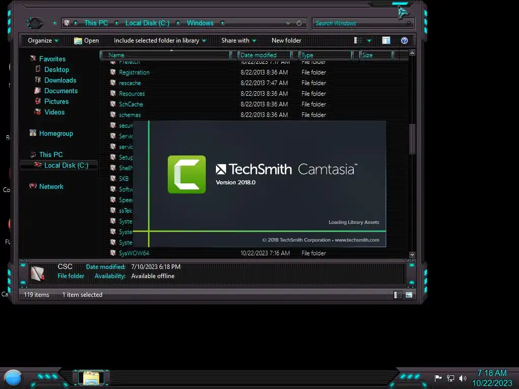Click the Registration folder icon

click(113, 72)
